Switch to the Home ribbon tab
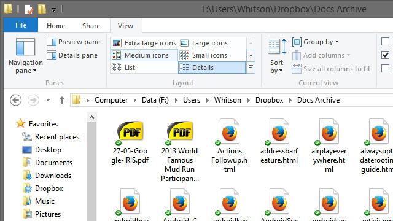 click(x=56, y=26)
